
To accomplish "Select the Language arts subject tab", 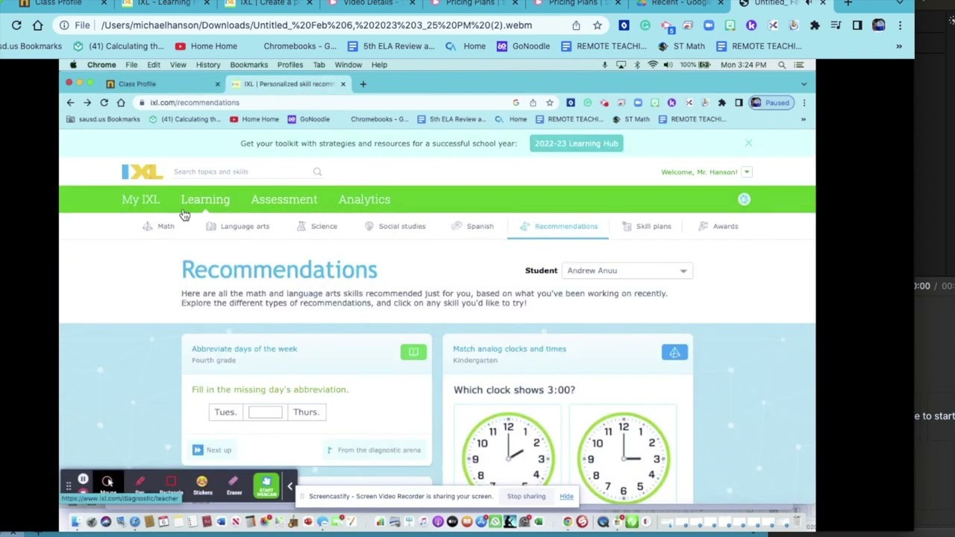I will (x=237, y=226).
